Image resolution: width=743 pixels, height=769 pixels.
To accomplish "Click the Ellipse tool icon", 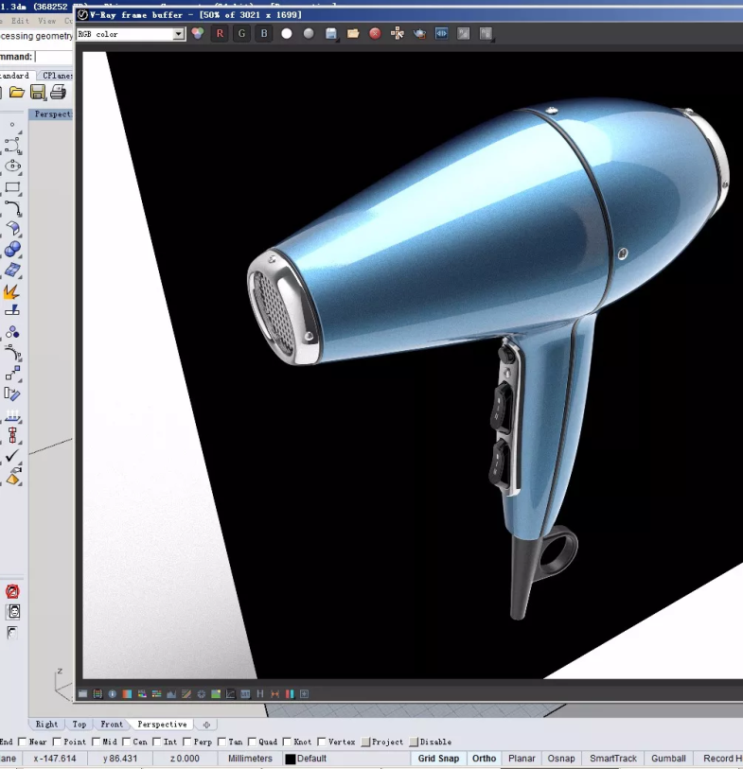I will click(12, 166).
